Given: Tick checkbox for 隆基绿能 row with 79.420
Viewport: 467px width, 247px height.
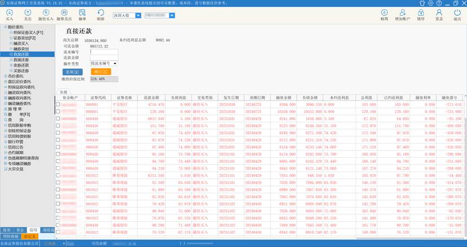Looking at the screenshot, I should [58, 204].
